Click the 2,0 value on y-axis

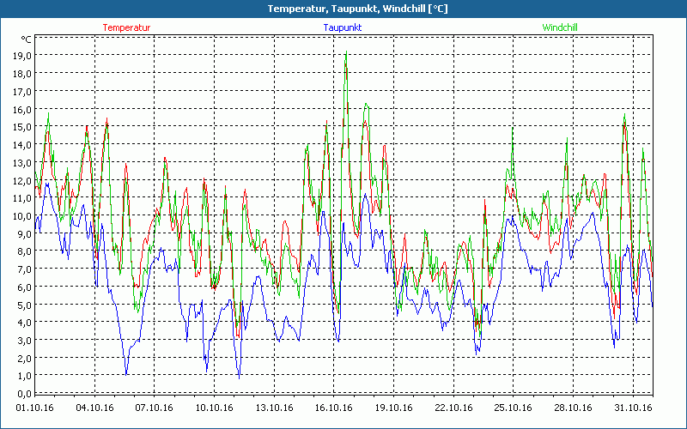pos(25,358)
